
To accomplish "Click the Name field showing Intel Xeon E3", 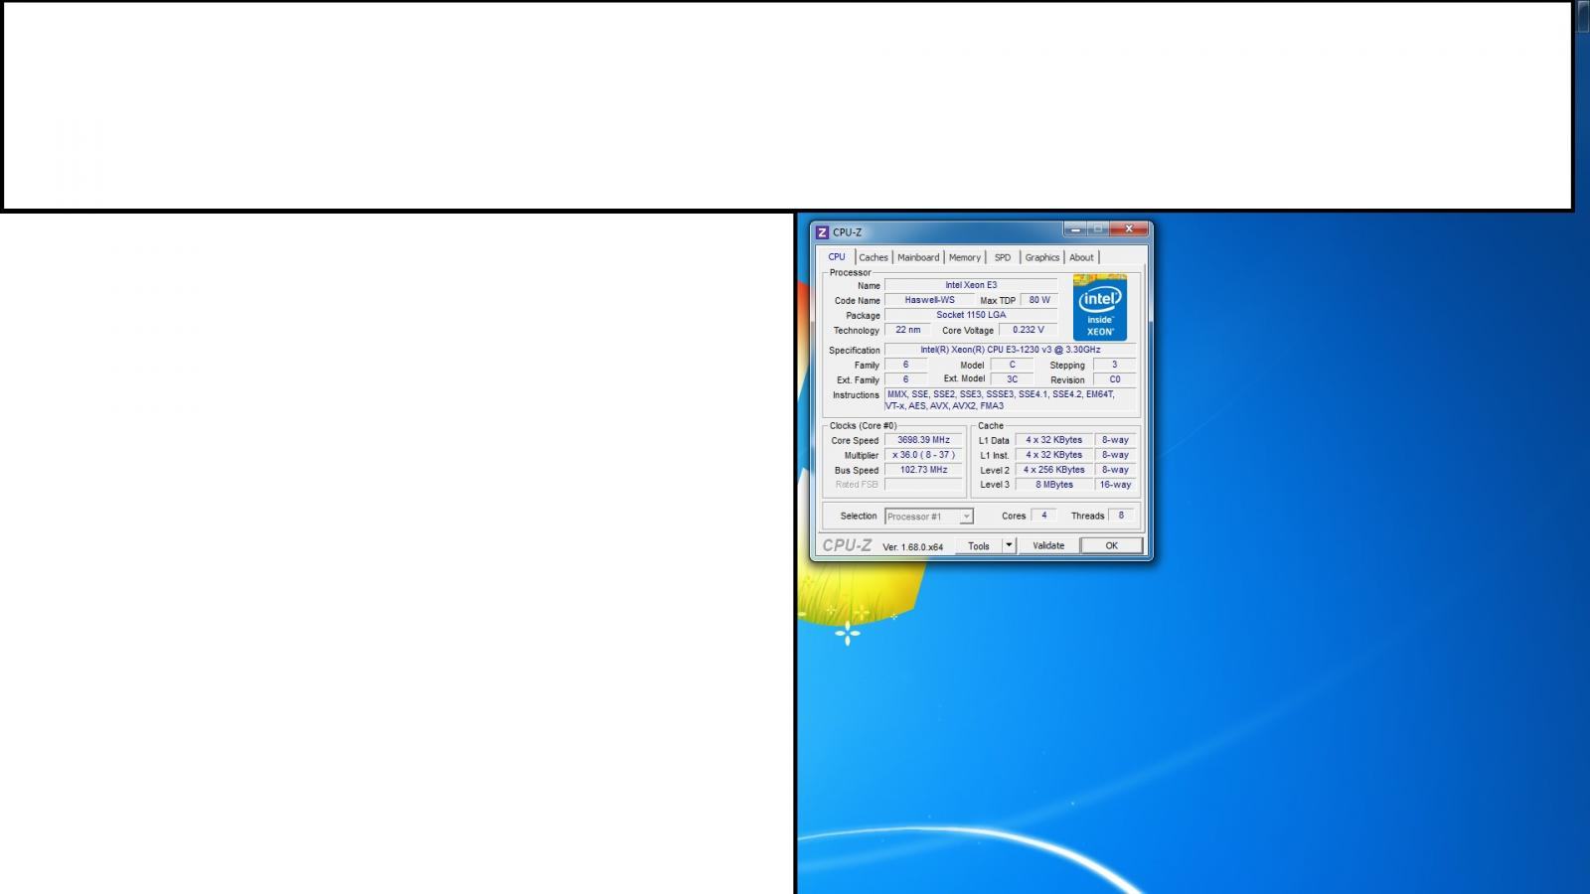I will (971, 285).
